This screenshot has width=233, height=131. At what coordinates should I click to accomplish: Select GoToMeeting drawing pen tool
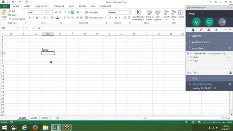click(x=201, y=30)
